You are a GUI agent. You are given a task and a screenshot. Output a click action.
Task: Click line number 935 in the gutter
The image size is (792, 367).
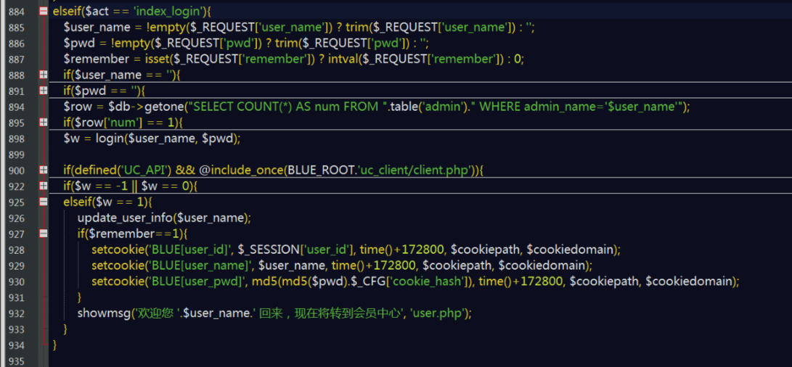(x=16, y=361)
